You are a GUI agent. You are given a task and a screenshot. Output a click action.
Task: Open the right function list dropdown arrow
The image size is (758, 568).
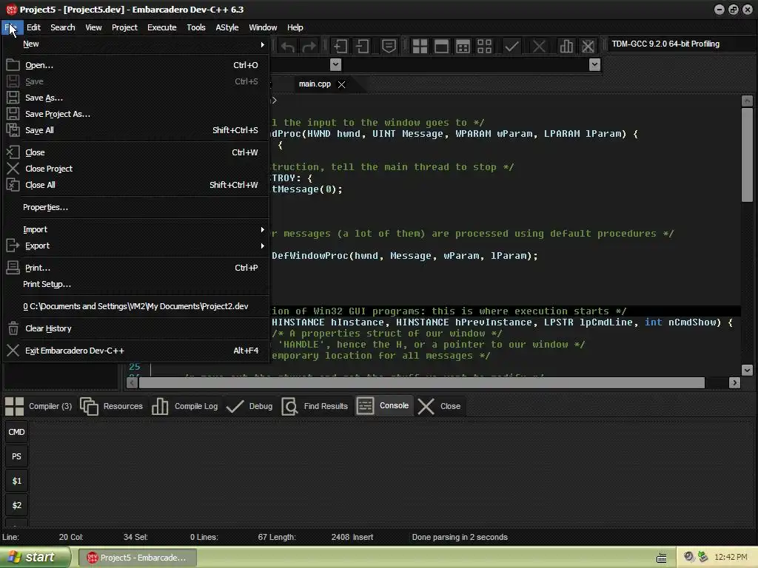(x=595, y=65)
